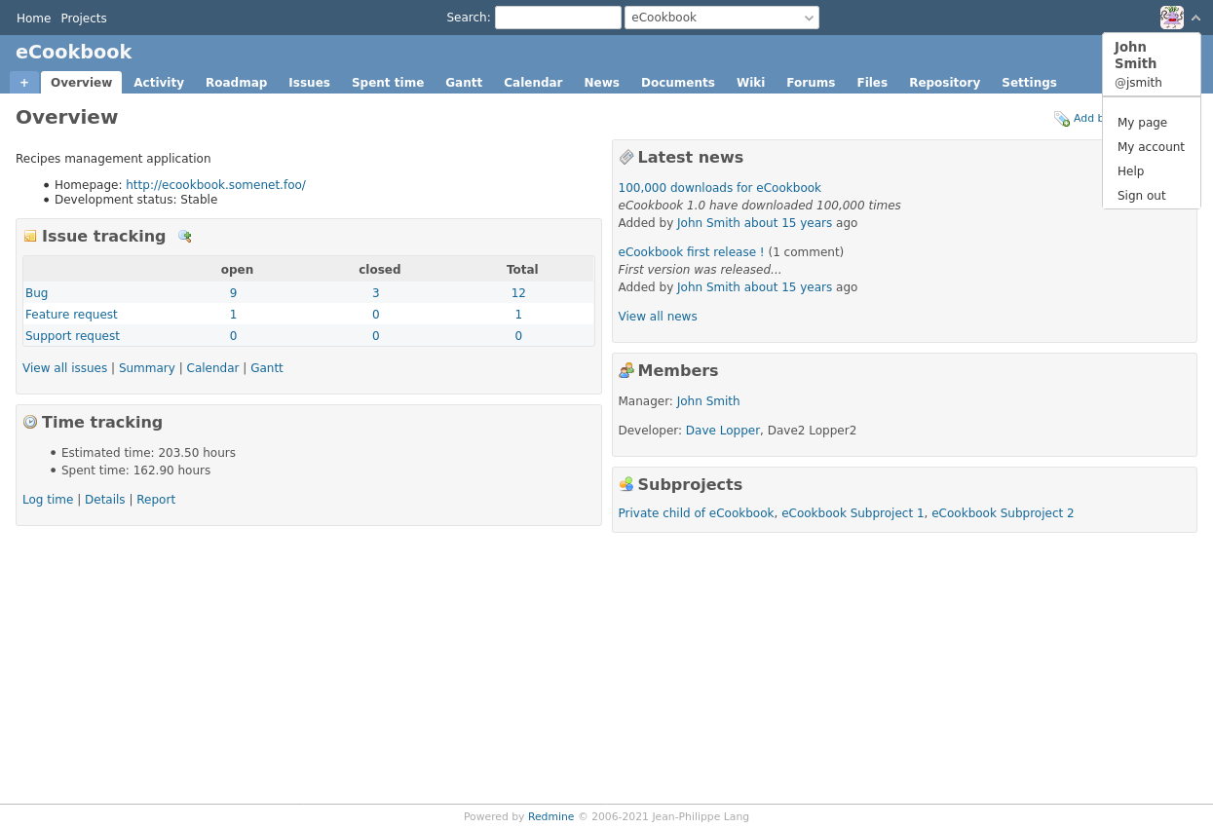Focus the Search input field
Viewport: 1213px width, 828px height.
click(x=558, y=18)
